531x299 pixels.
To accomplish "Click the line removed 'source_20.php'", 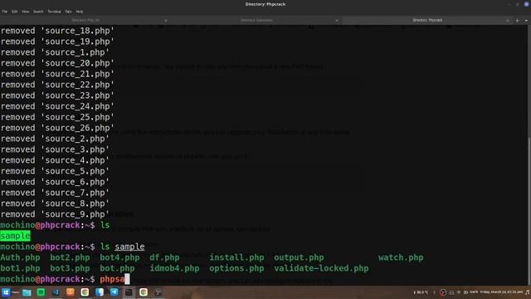I will tap(57, 63).
